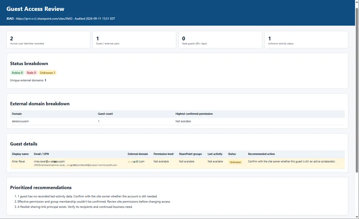Viewport: 359px width, 219px height.
Task: Click the Prioritized recommendations heading
Action: 41,188
